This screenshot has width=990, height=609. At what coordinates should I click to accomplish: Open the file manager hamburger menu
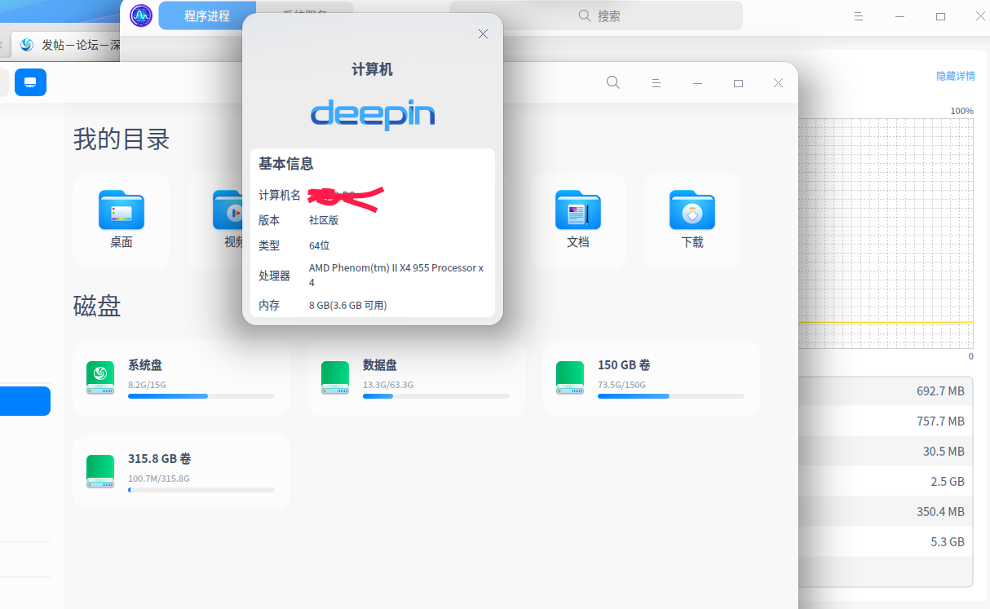click(x=656, y=82)
